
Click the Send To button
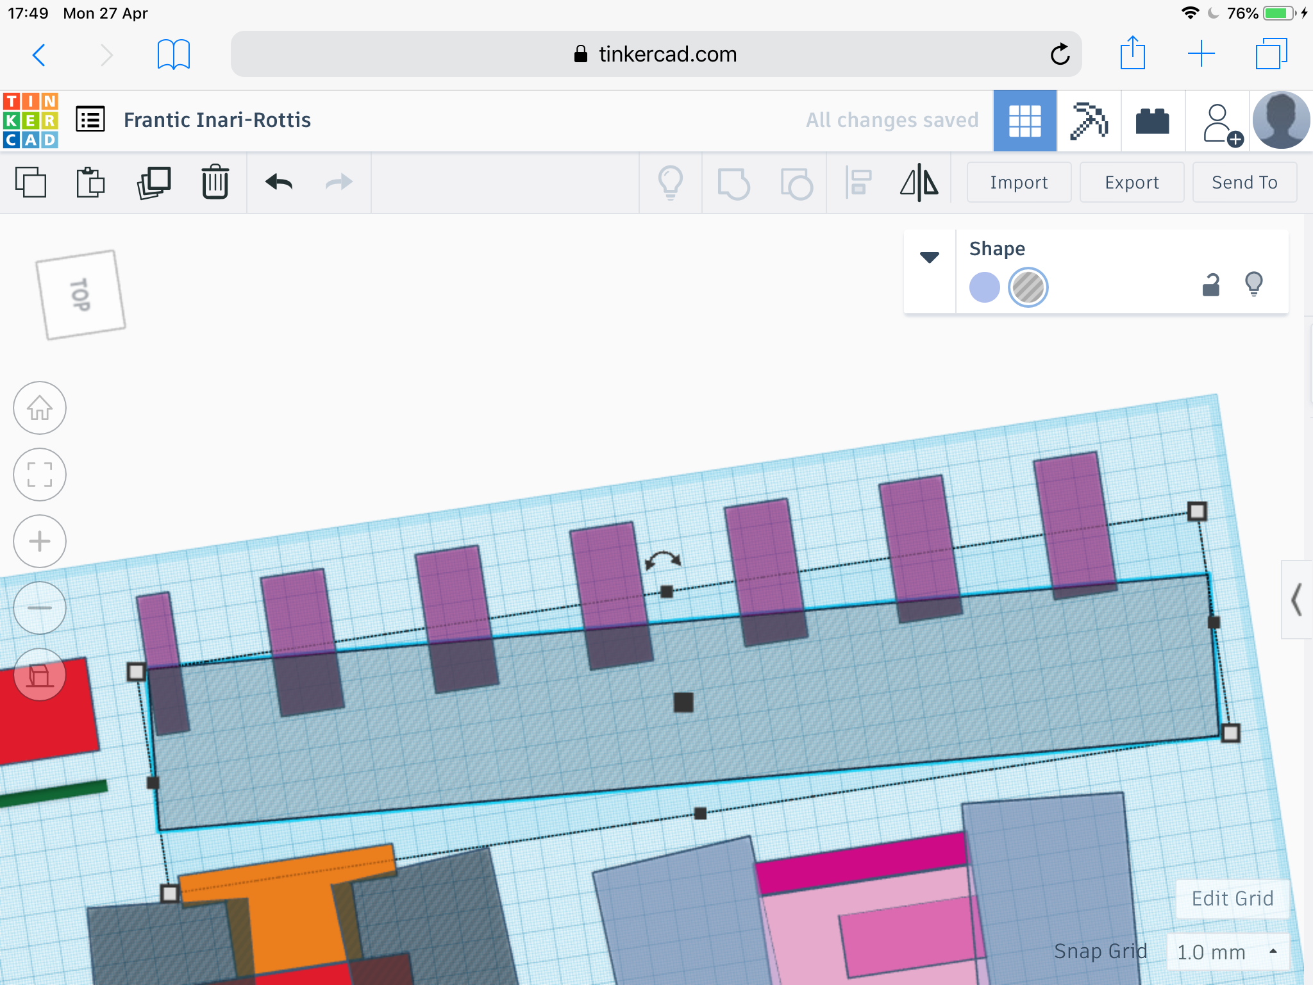(x=1244, y=183)
